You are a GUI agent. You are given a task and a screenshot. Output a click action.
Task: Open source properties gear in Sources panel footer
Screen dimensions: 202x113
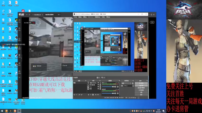pos(93,95)
